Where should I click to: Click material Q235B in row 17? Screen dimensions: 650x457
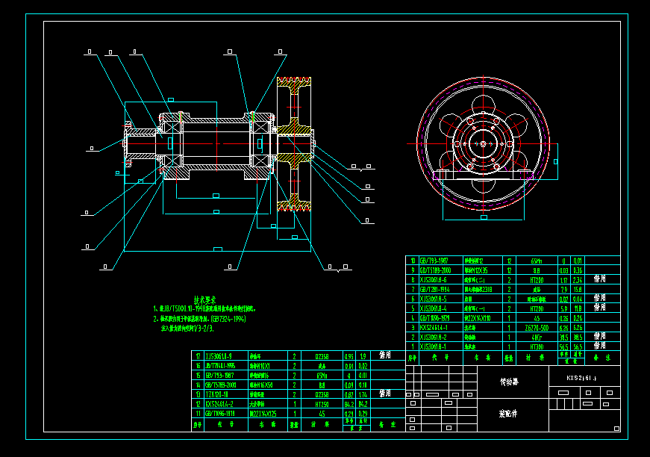click(x=322, y=357)
